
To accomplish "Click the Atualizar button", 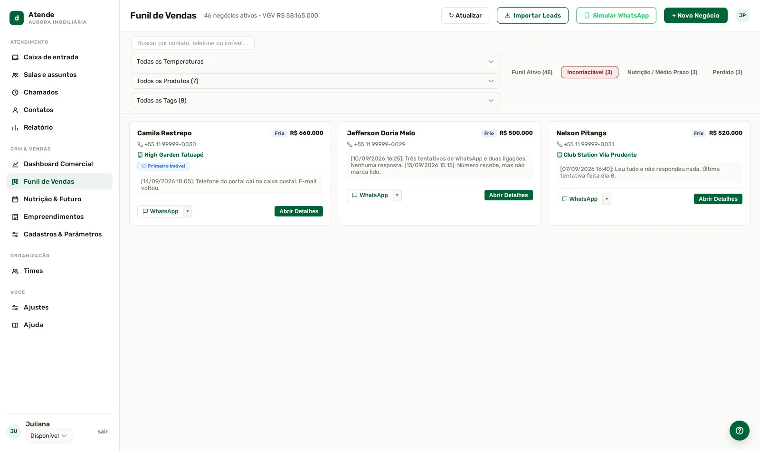I will tap(465, 16).
